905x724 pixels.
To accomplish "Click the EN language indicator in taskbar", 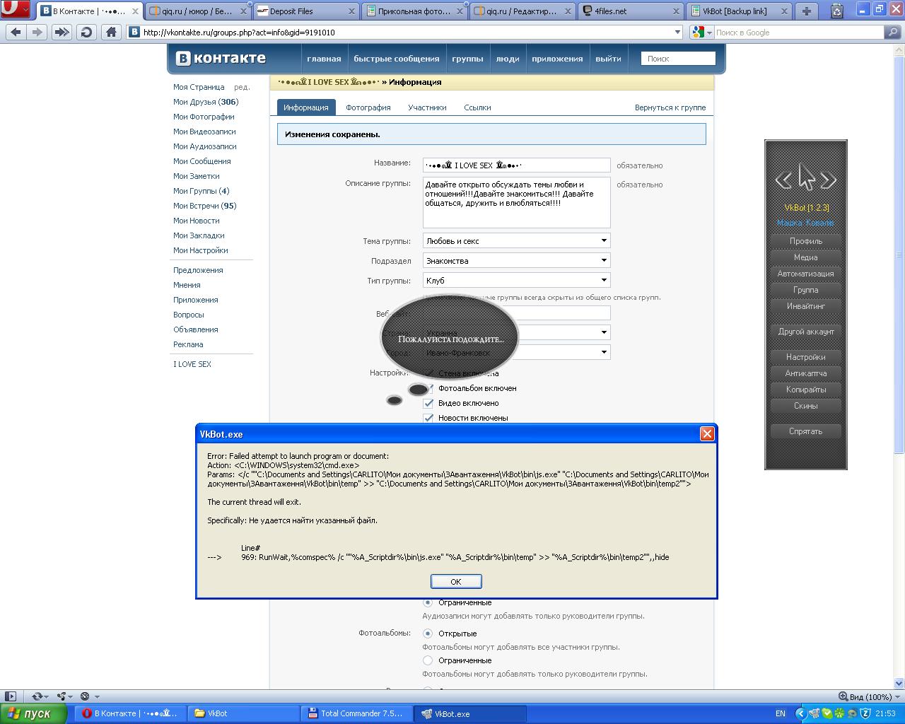I will click(781, 713).
